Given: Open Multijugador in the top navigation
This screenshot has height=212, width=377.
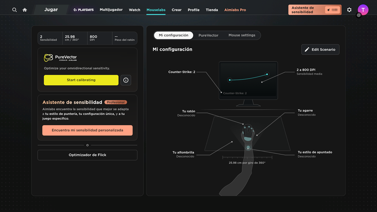Looking at the screenshot, I should pyautogui.click(x=111, y=10).
